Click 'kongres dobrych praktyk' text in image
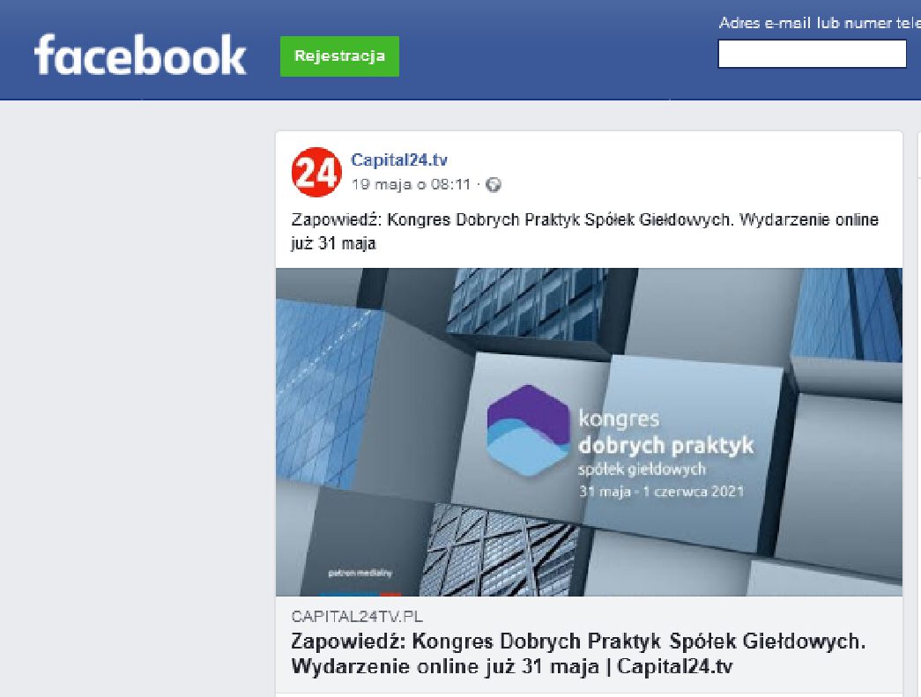Viewport: 921px width, 697px height. pyautogui.click(x=665, y=432)
